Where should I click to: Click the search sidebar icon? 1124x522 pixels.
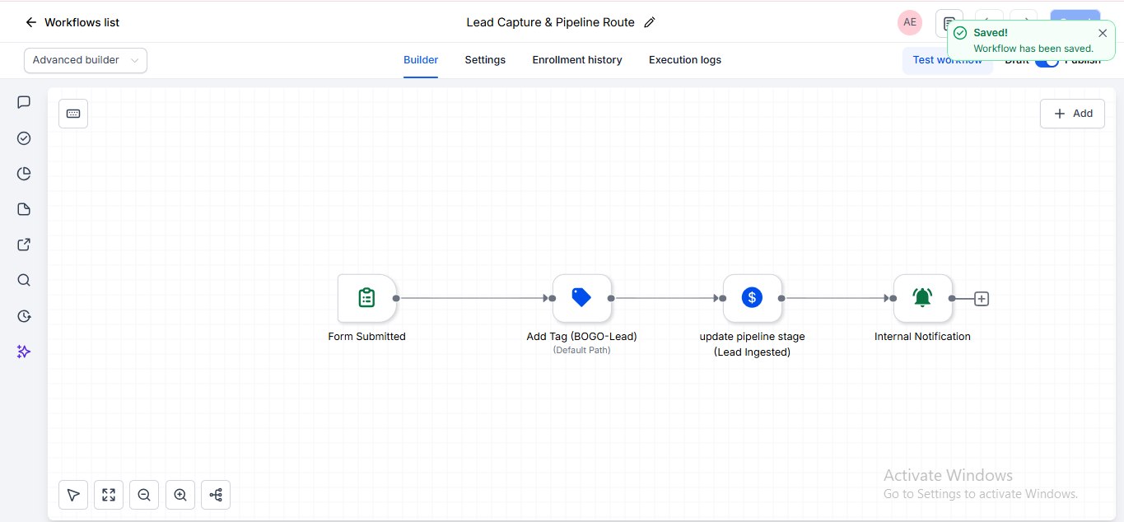point(24,280)
